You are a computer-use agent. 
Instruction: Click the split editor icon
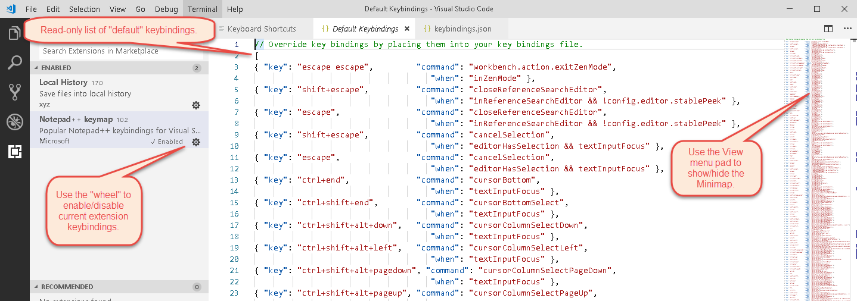click(828, 29)
